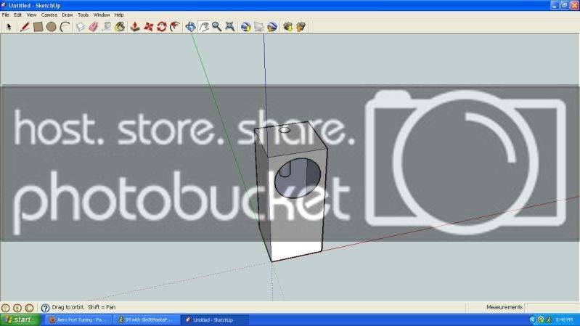Pick the Select arrow tool
The image size is (580, 326).
click(9, 27)
